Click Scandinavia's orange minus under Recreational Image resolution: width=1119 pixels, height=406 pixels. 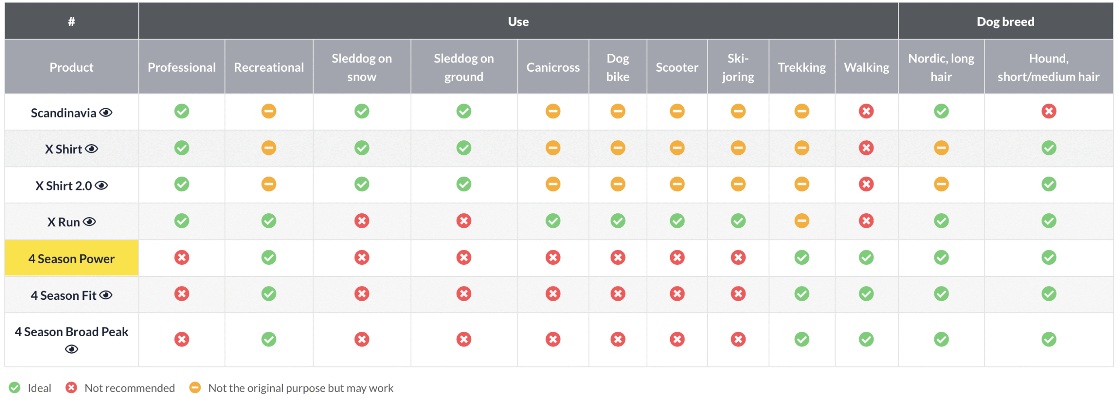pos(269,111)
